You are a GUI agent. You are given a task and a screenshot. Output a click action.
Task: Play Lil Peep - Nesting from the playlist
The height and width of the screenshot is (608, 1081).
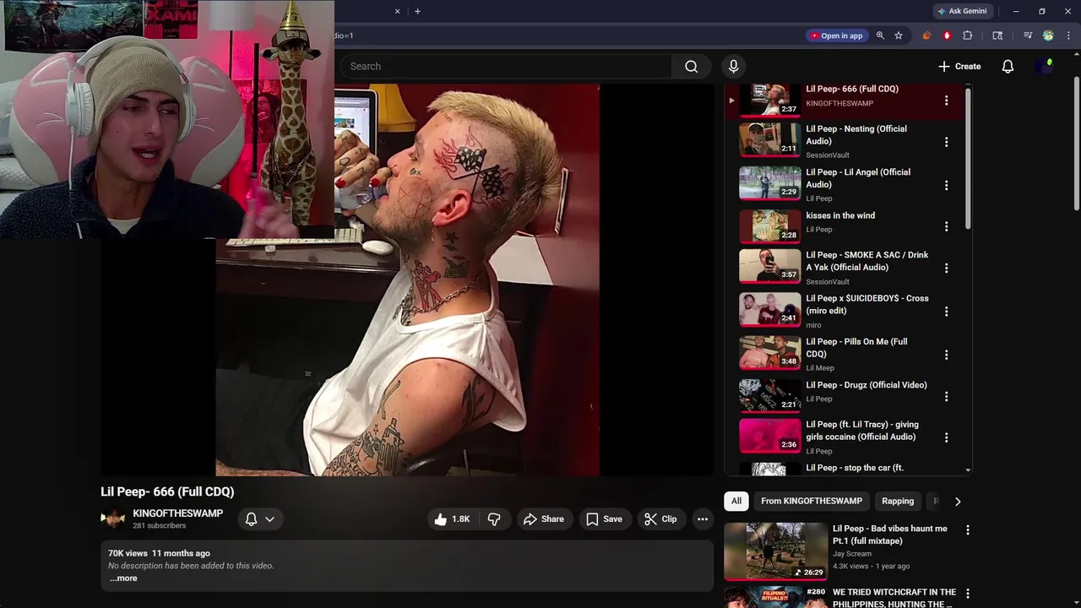(770, 140)
